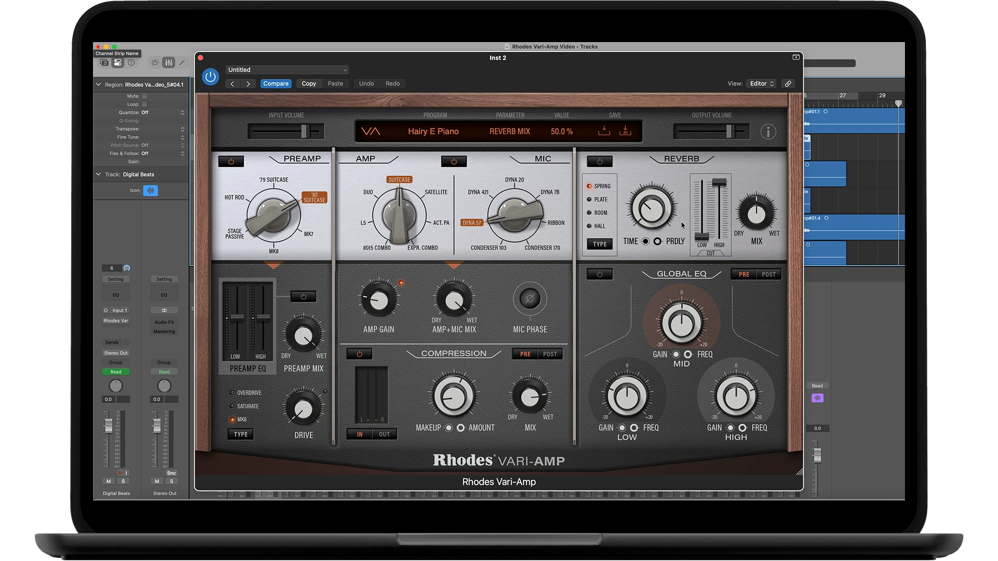Screen dimensions: 998x561
Task: Click the Digital Beats track icon
Action: 151,191
